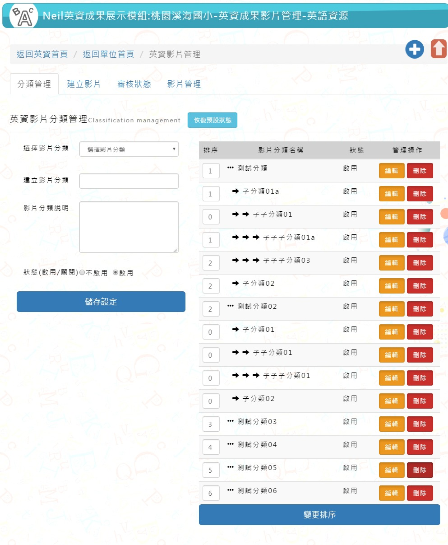Image resolution: width=448 pixels, height=545 pixels.
Task: Switch to the 建立影片 tab
Action: tap(84, 84)
